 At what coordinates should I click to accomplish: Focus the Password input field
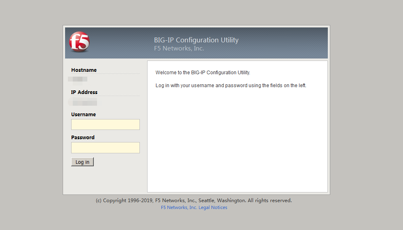tap(105, 148)
